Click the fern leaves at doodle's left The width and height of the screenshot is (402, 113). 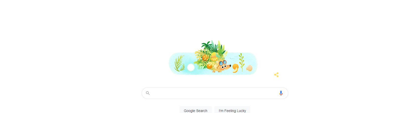coord(179,64)
